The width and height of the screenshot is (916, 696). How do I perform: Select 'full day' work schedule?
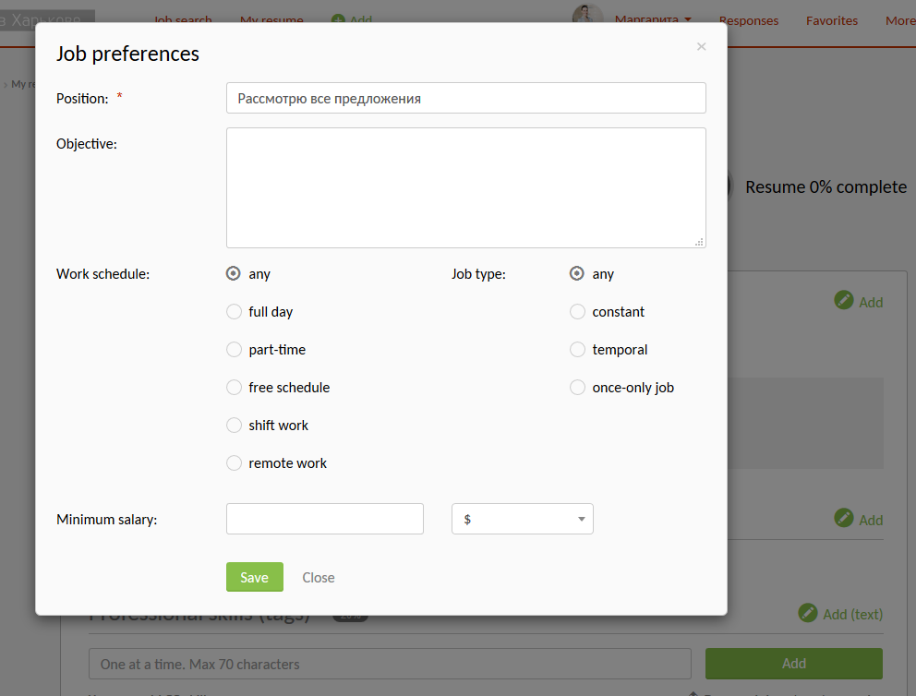[235, 312]
